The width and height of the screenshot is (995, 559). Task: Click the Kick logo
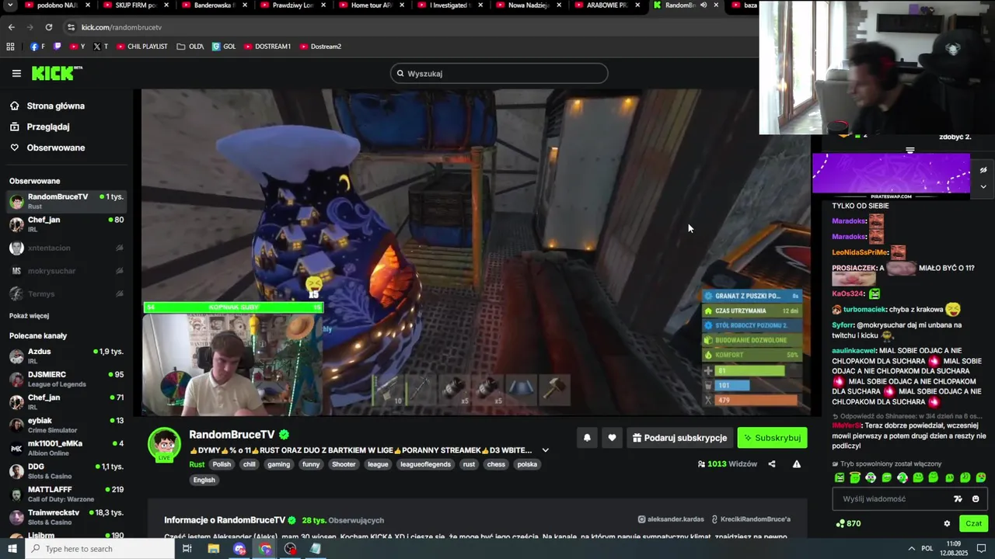(56, 73)
